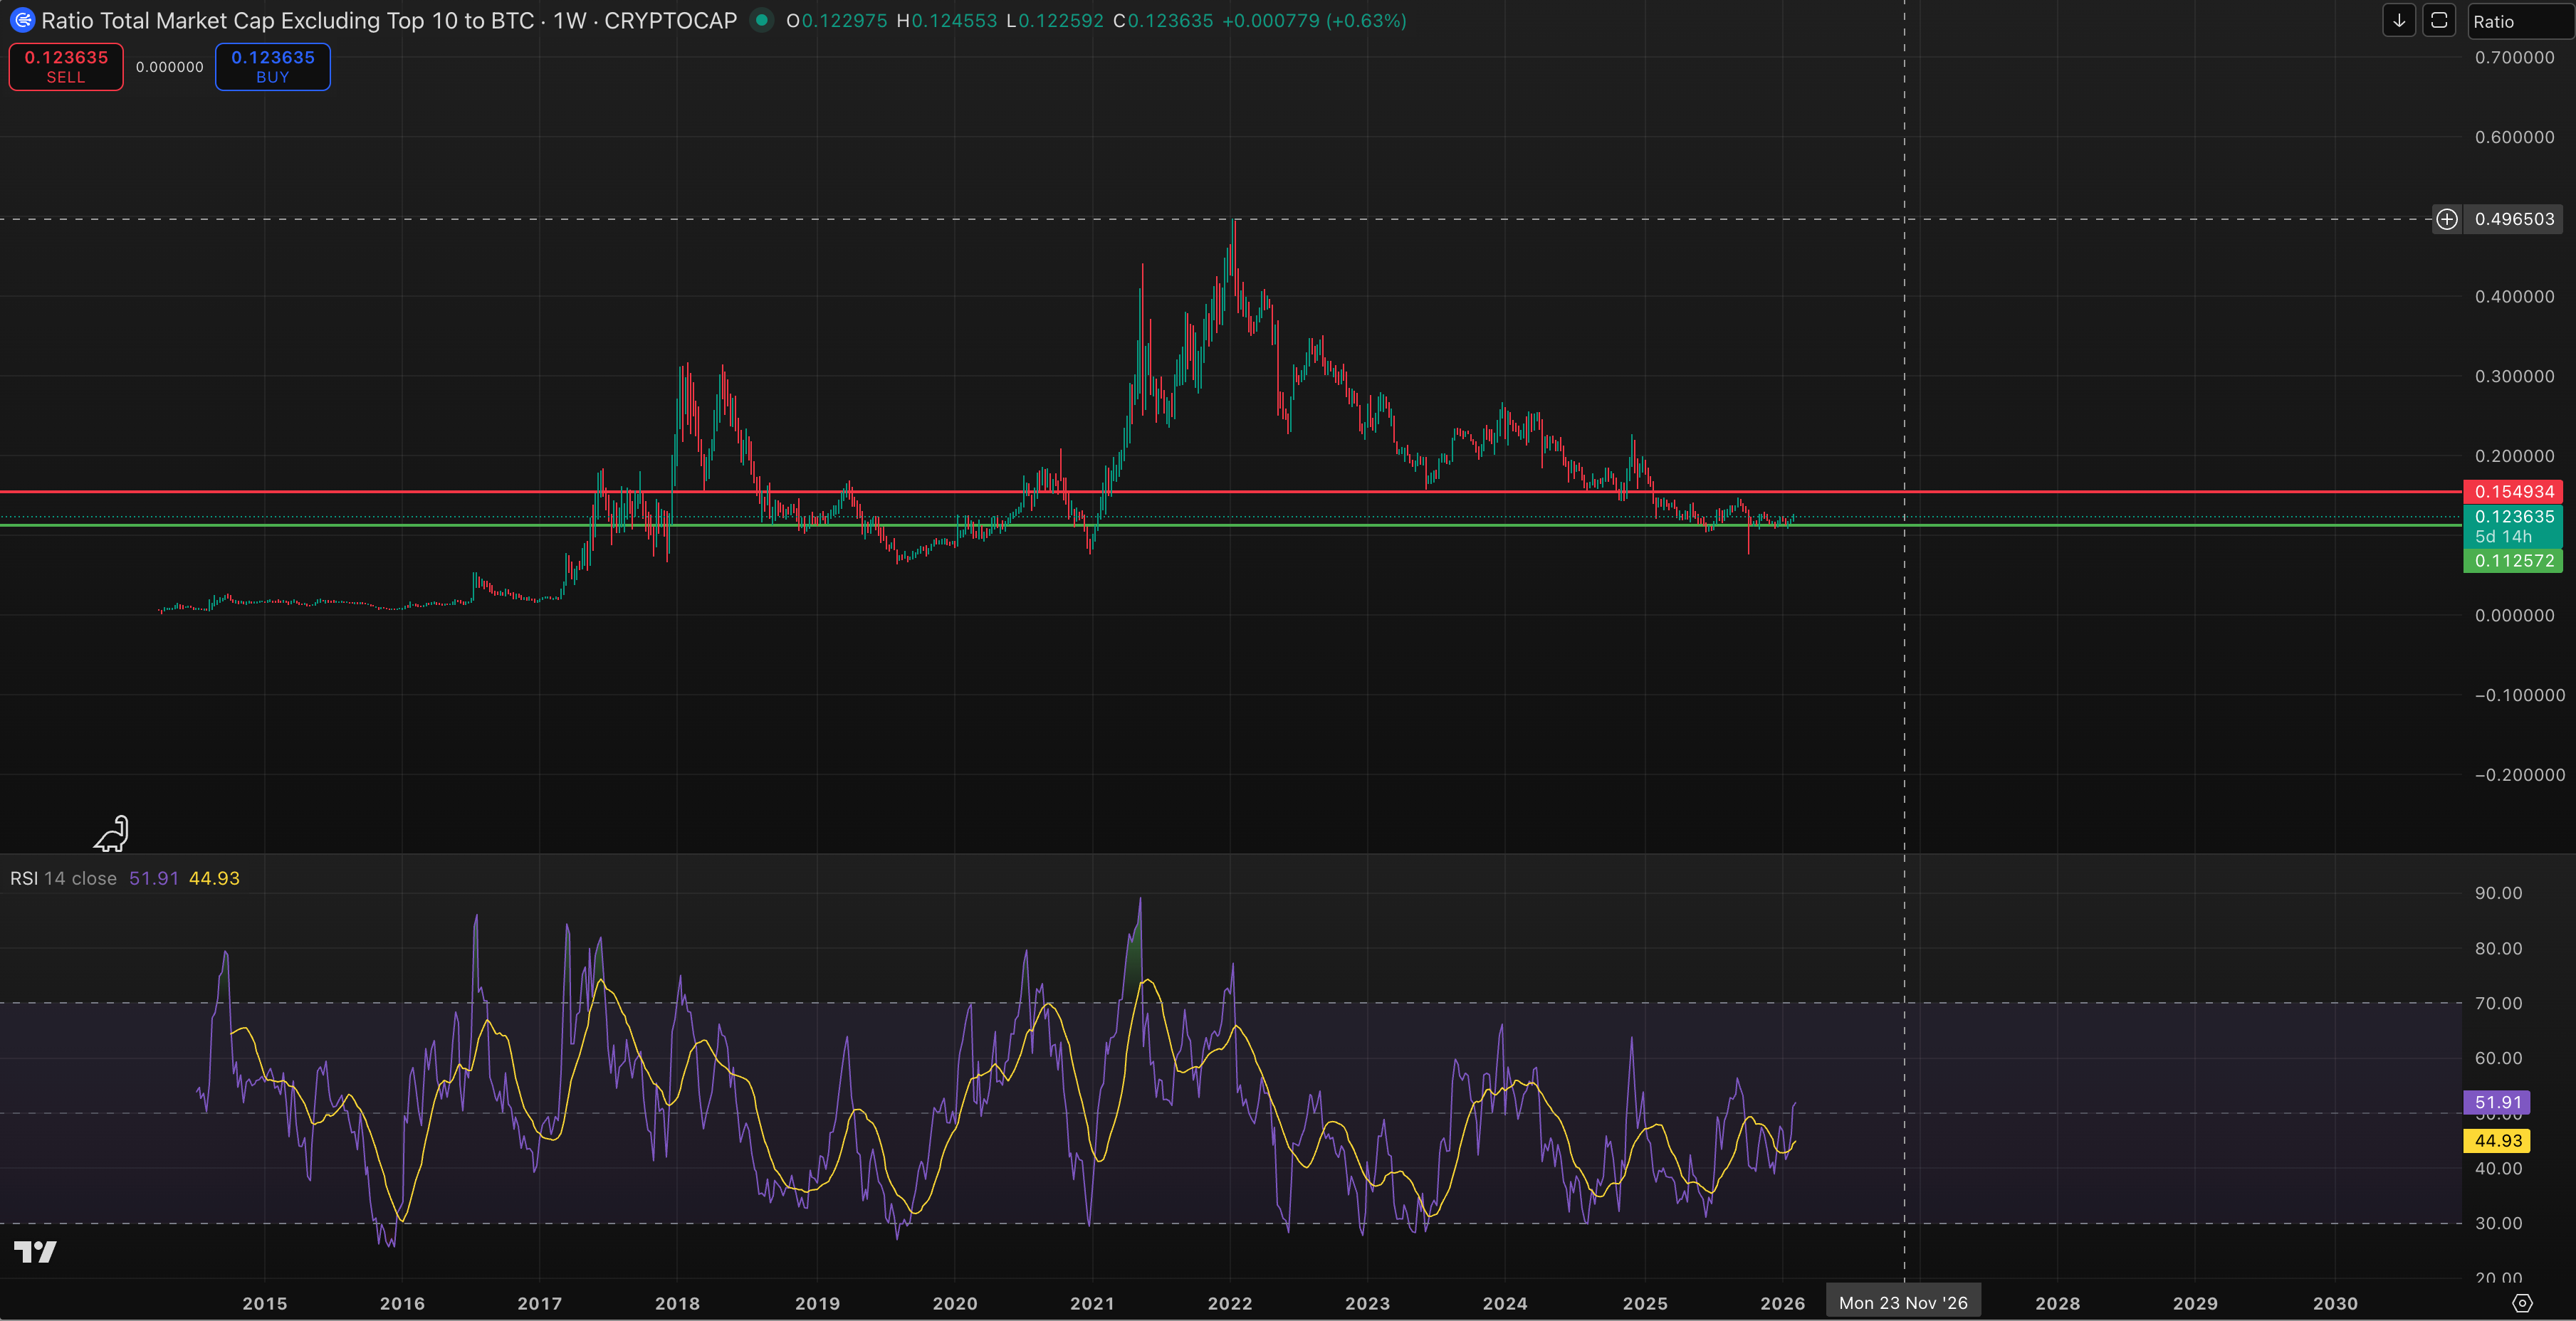Click the yellow 44.93 RSI MA label
This screenshot has height=1321, width=2576.
pyautogui.click(x=2497, y=1141)
